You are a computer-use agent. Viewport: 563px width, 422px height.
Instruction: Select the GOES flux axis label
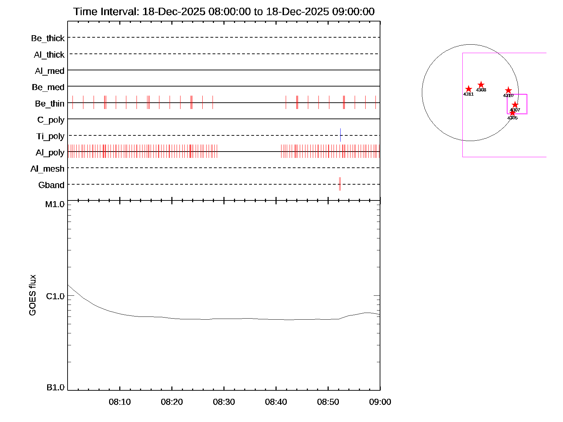[32, 295]
